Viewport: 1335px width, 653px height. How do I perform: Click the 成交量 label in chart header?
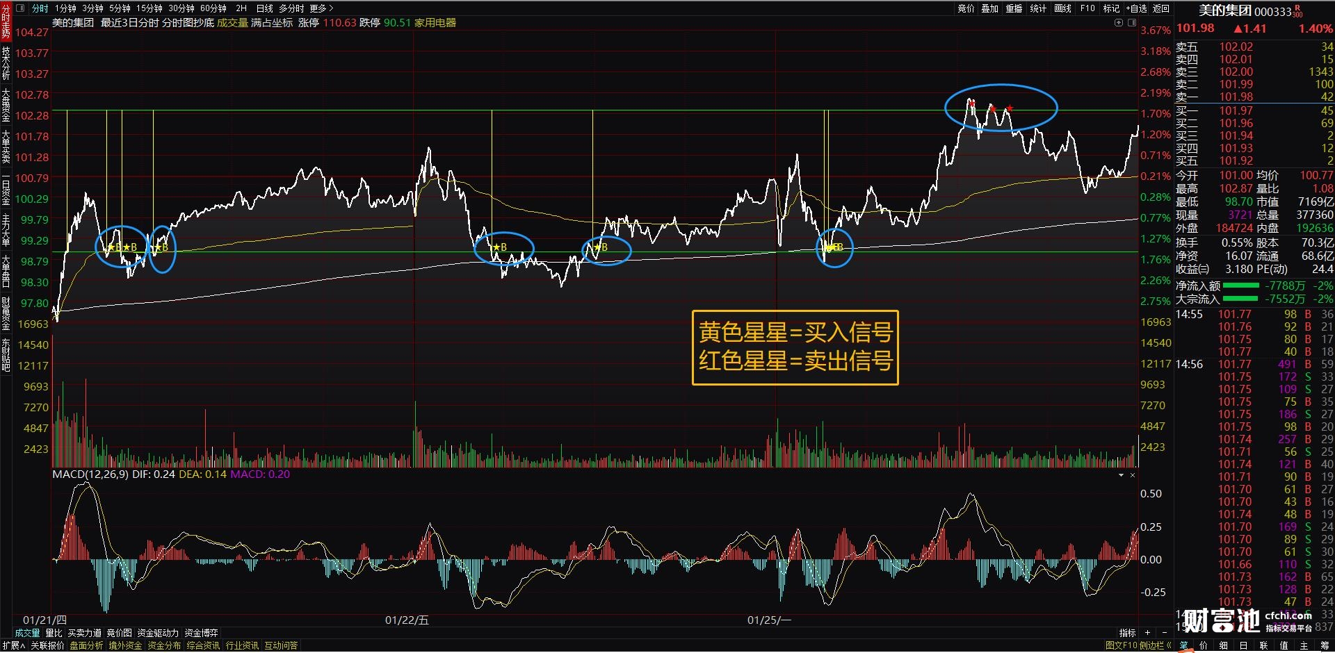(232, 23)
